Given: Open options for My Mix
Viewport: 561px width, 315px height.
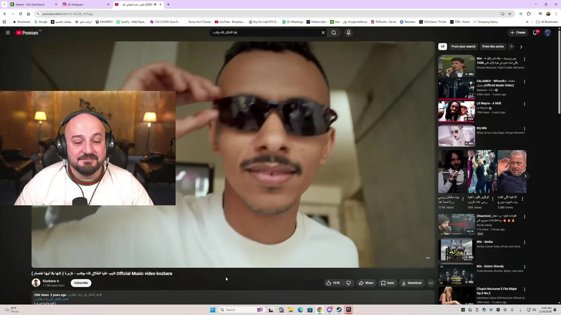Looking at the screenshot, I should click(x=524, y=129).
